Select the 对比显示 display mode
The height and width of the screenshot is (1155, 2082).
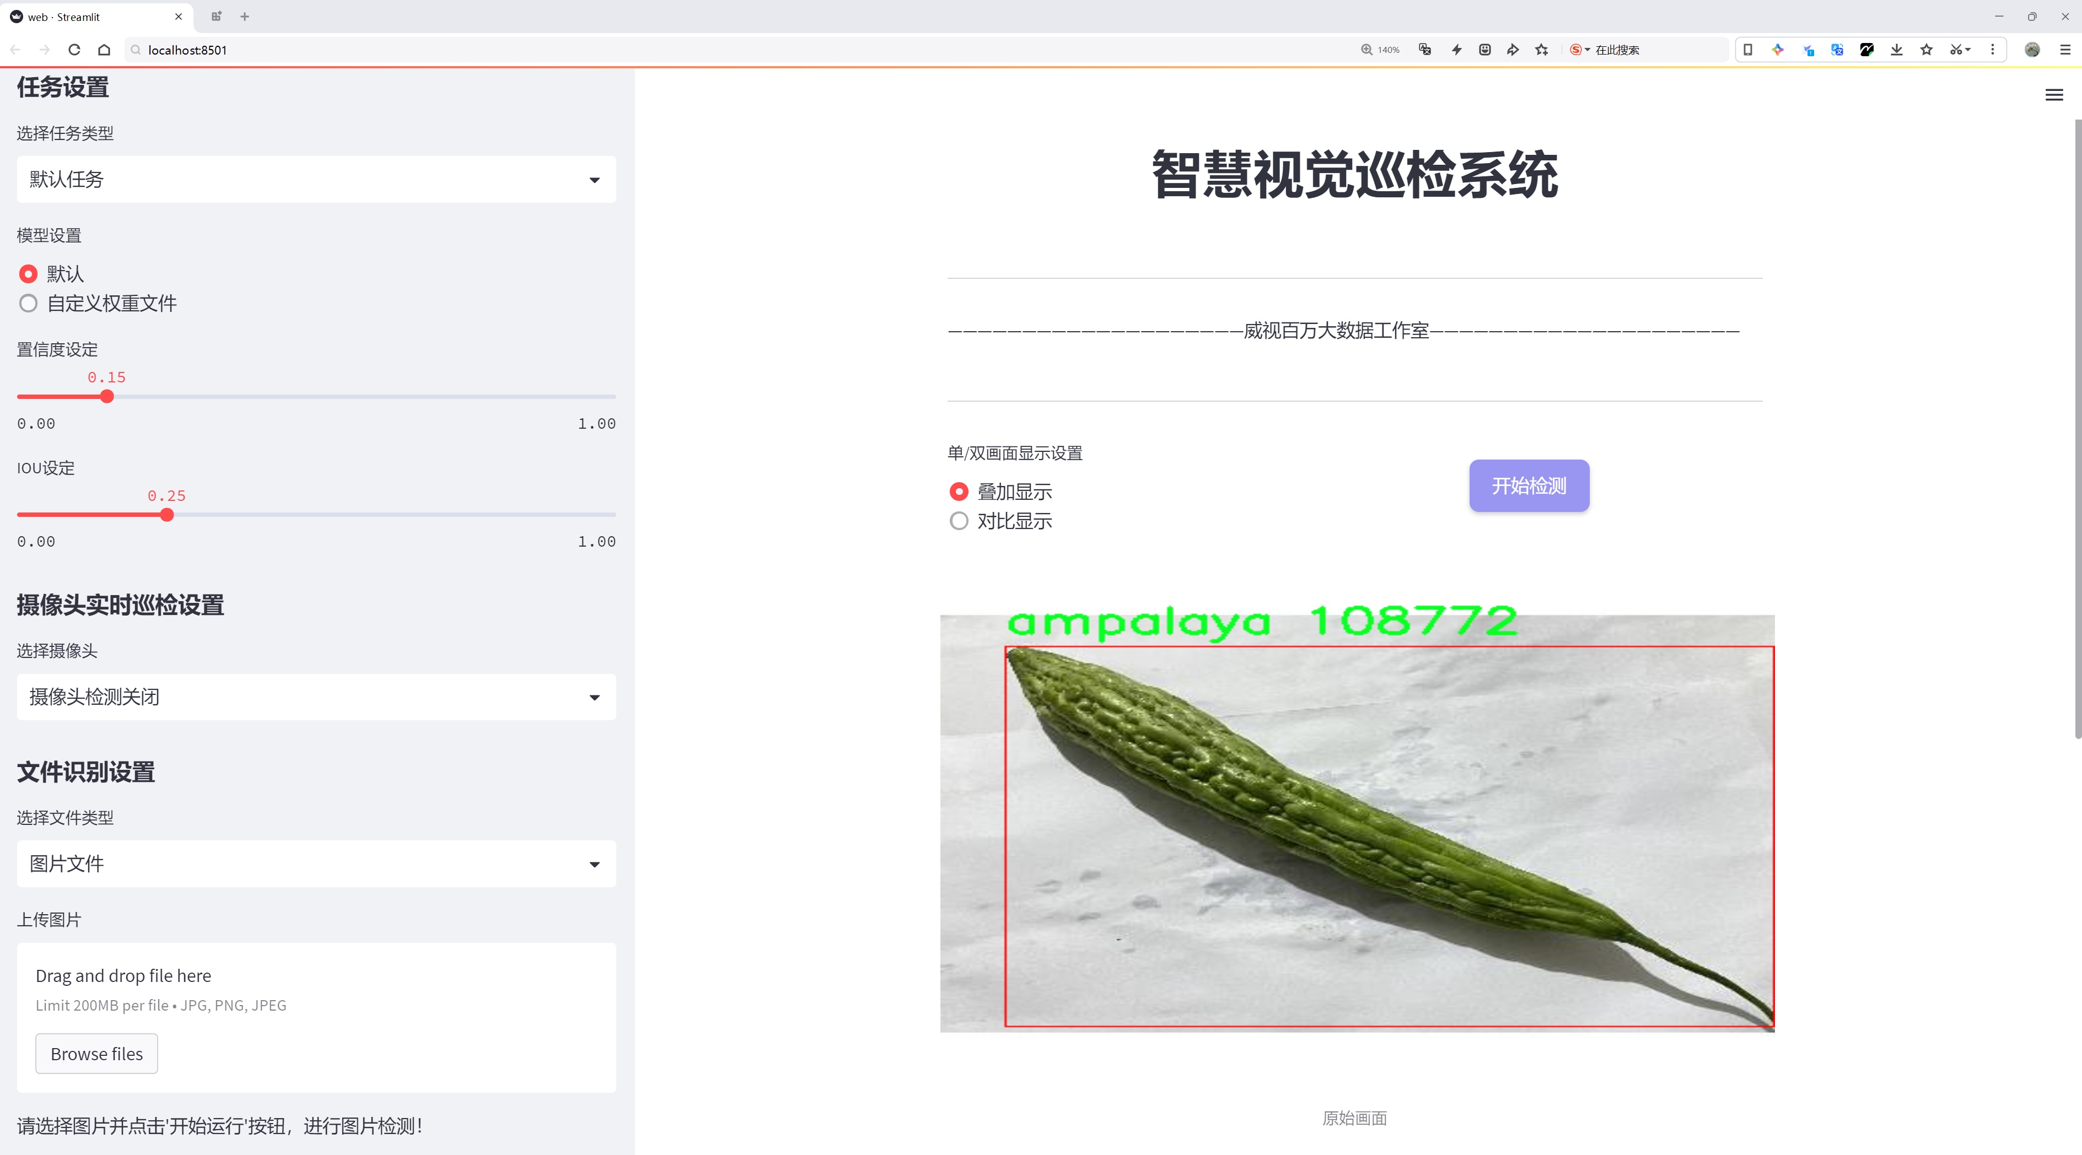point(959,521)
